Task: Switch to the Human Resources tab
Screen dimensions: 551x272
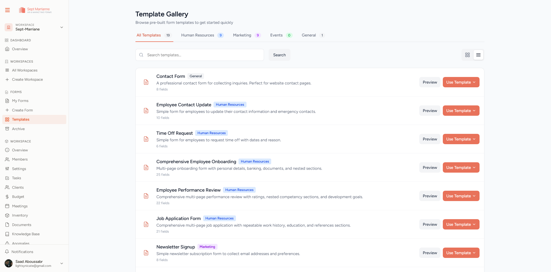Action: [197, 35]
